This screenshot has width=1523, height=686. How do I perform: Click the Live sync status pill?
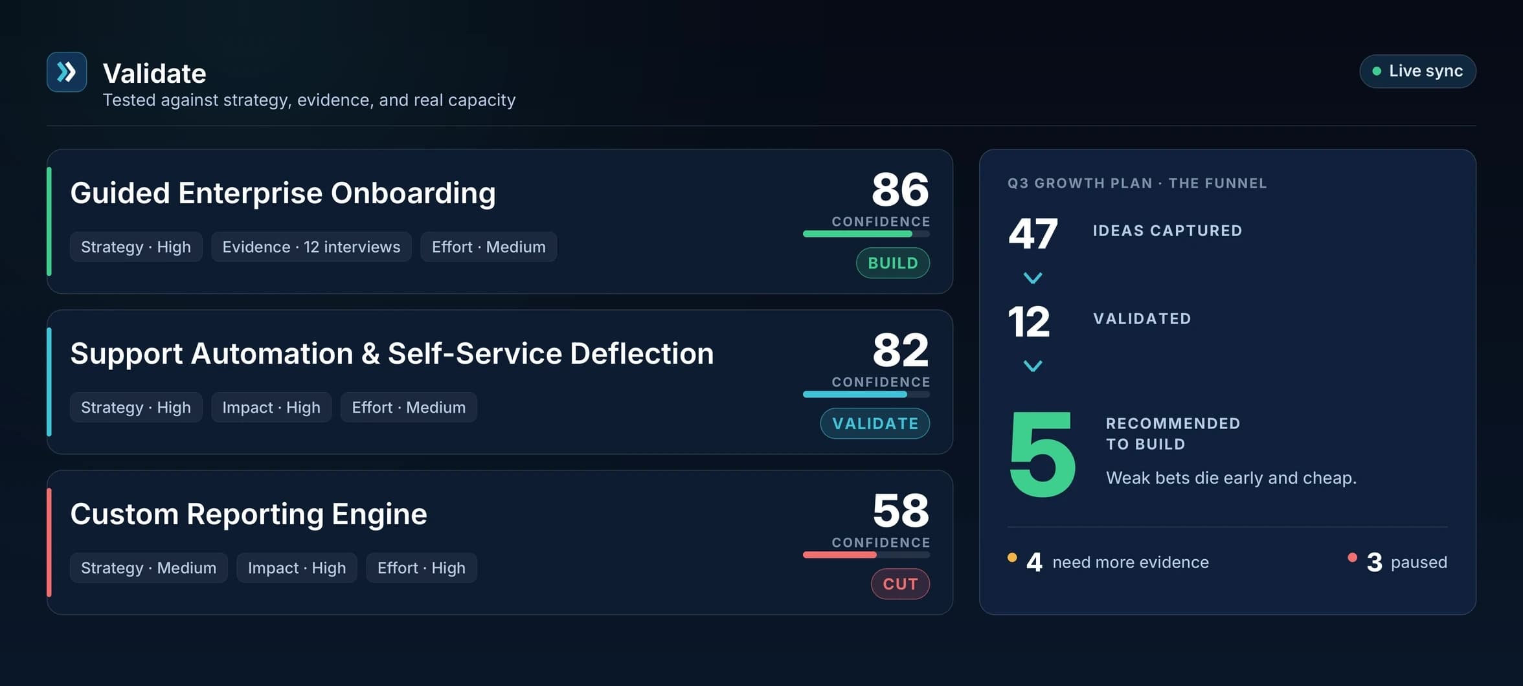1417,71
